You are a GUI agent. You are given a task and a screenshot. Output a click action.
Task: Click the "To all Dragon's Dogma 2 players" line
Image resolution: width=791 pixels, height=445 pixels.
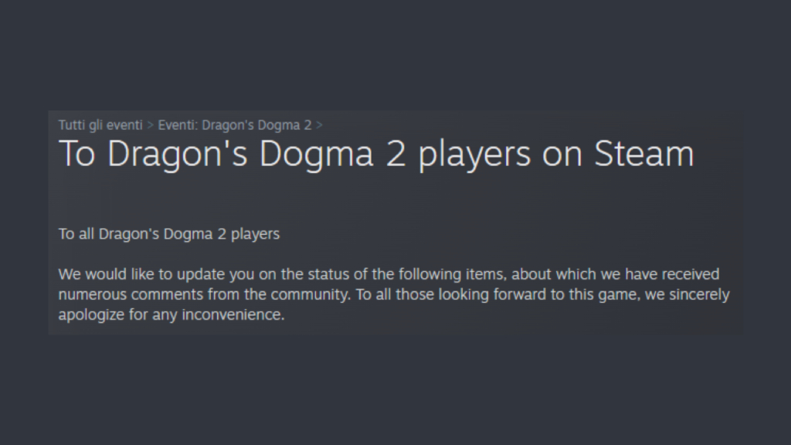point(169,233)
